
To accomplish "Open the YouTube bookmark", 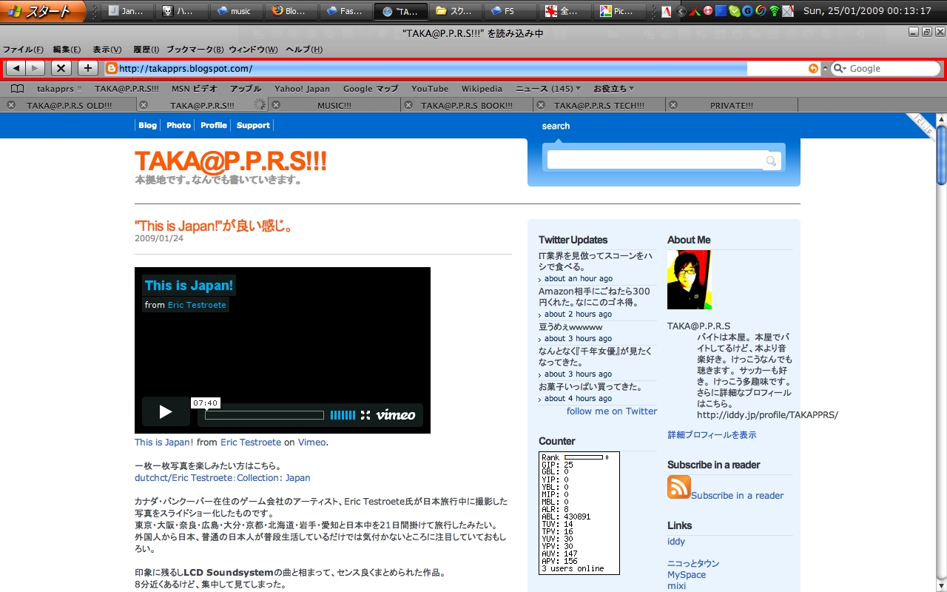I will point(430,88).
